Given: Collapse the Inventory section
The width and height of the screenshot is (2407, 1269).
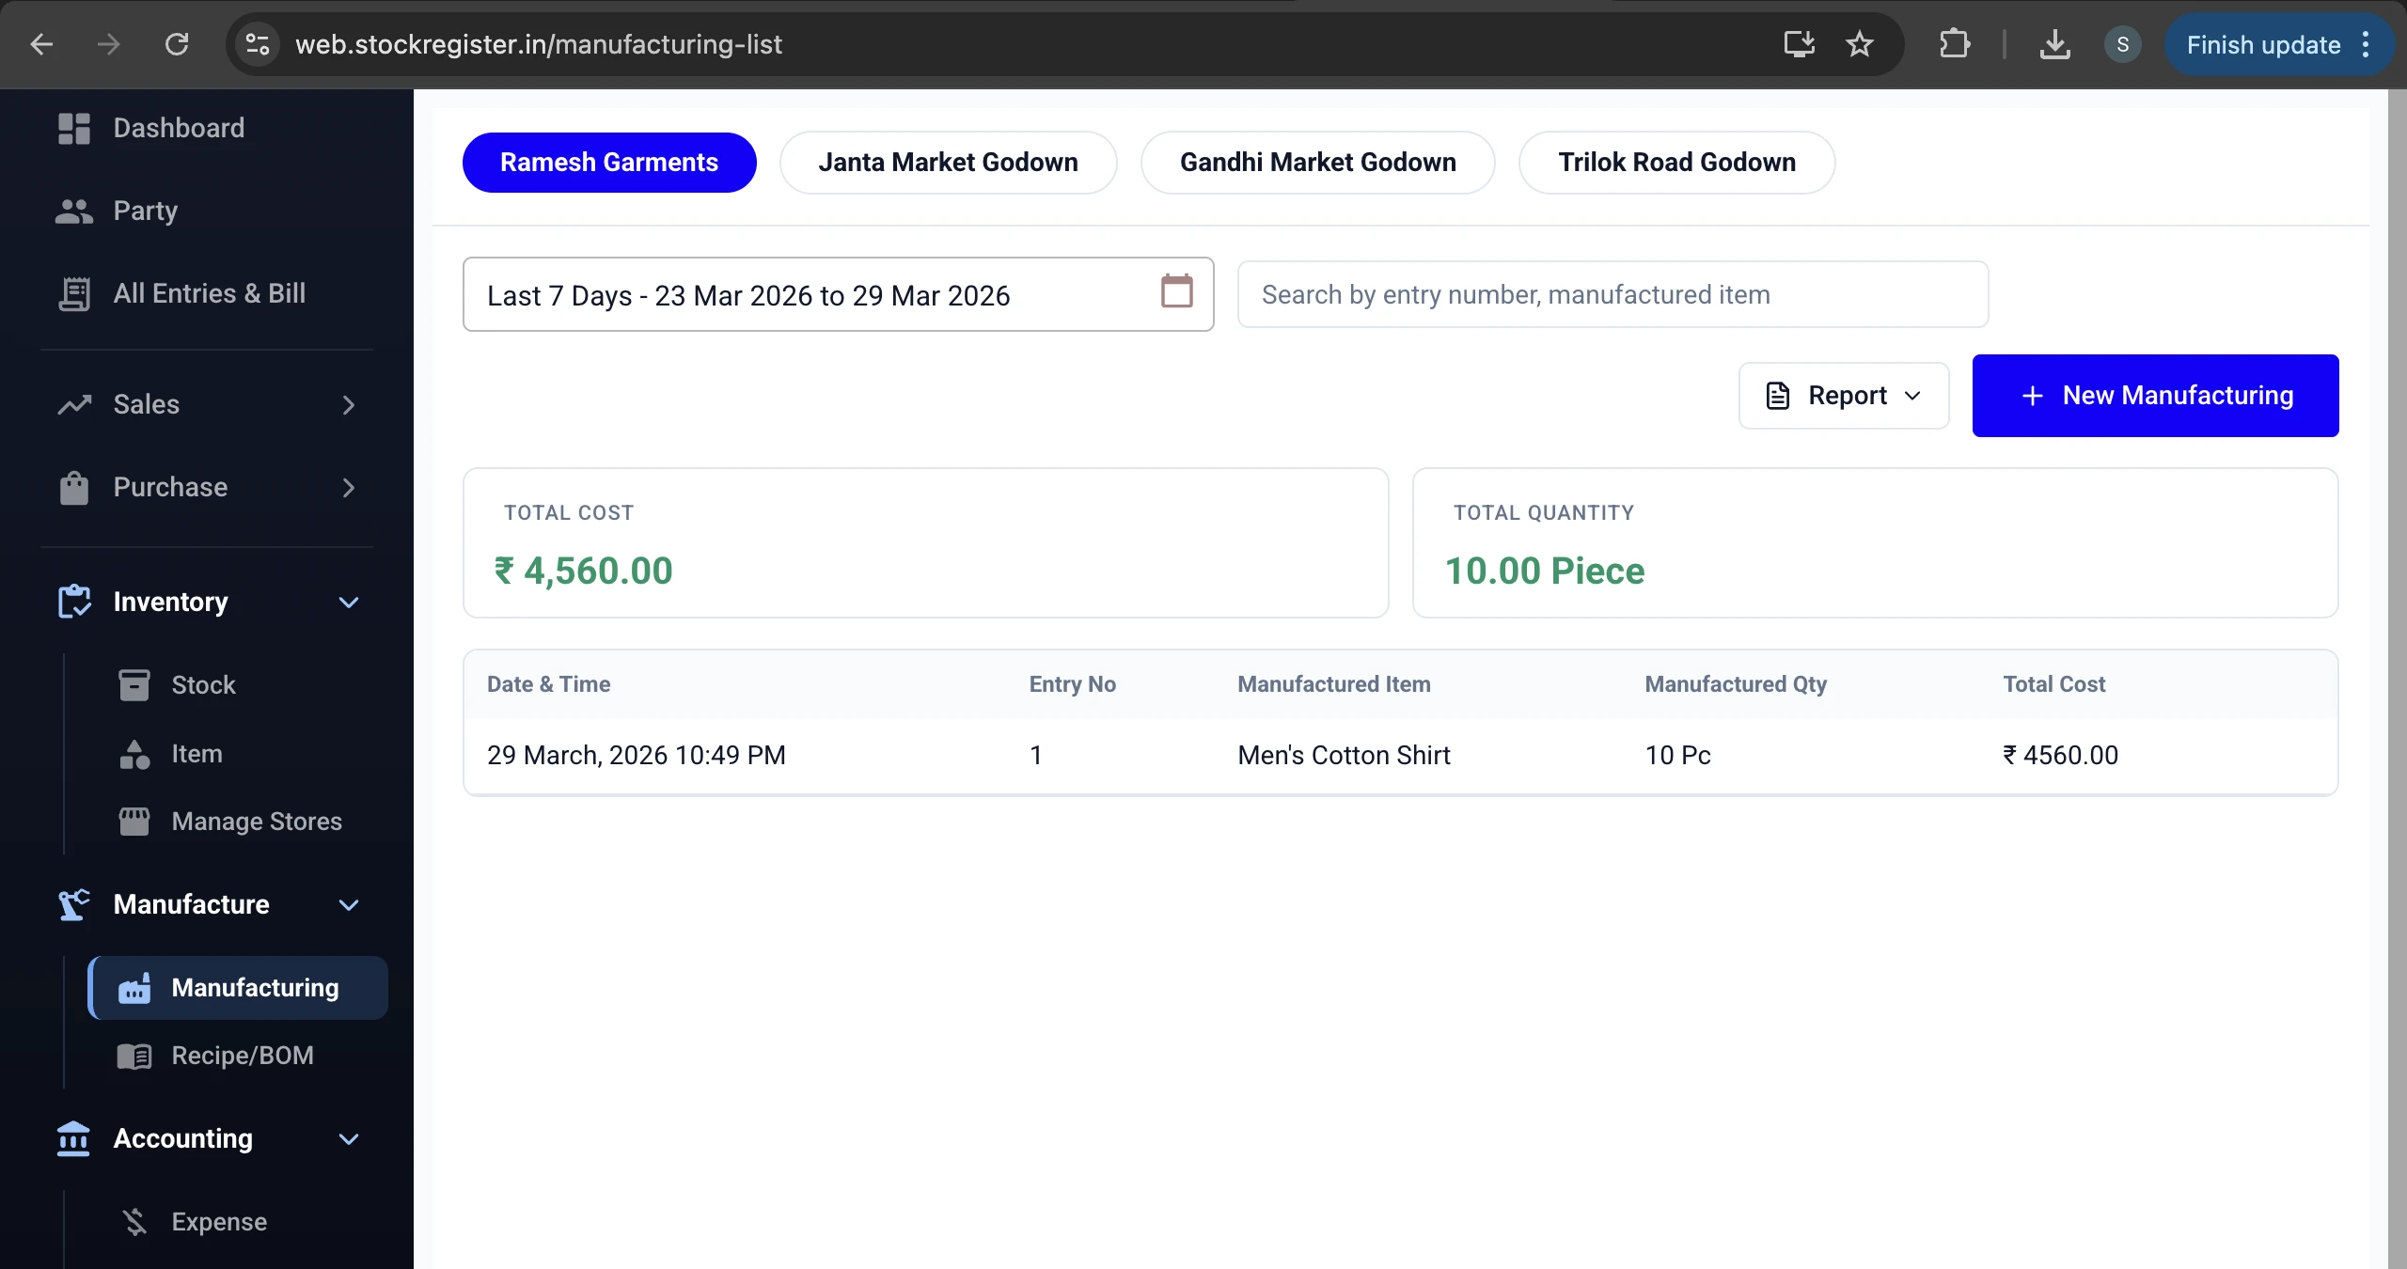Looking at the screenshot, I should [349, 603].
